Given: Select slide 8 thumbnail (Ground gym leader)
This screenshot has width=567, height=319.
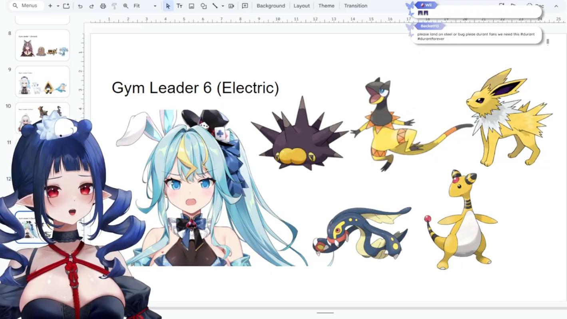Looking at the screenshot, I should [x=42, y=45].
